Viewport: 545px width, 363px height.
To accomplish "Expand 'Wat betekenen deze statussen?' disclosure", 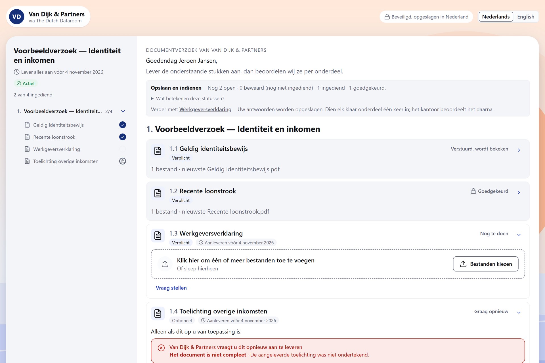I will point(188,99).
